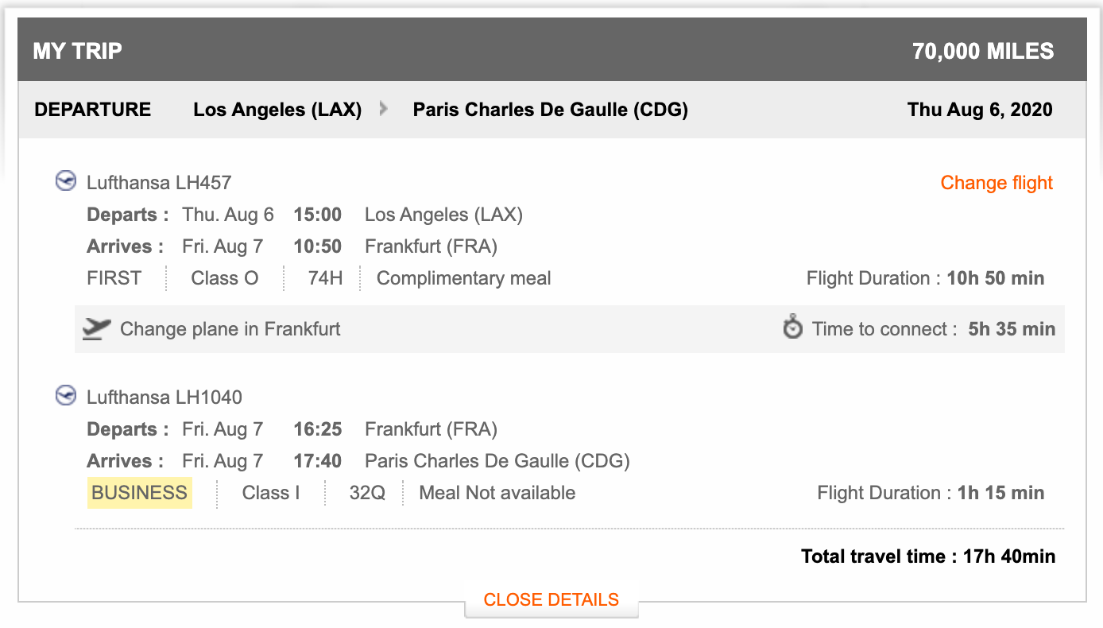Click the MY TRIP header title
Screen dimensions: 1103x628
pos(78,52)
